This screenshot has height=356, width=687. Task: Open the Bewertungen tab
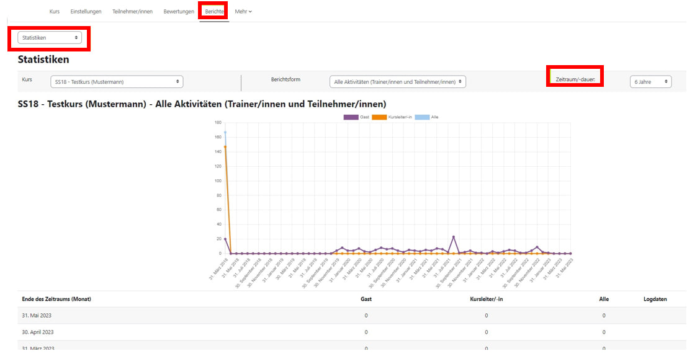[179, 11]
